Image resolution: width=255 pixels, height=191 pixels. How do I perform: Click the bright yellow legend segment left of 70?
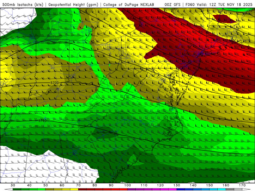click(74, 189)
